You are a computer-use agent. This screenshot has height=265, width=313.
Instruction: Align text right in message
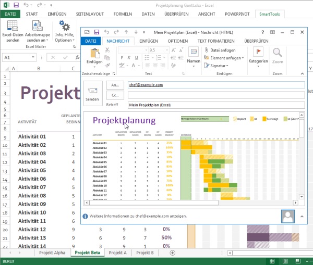point(163,66)
